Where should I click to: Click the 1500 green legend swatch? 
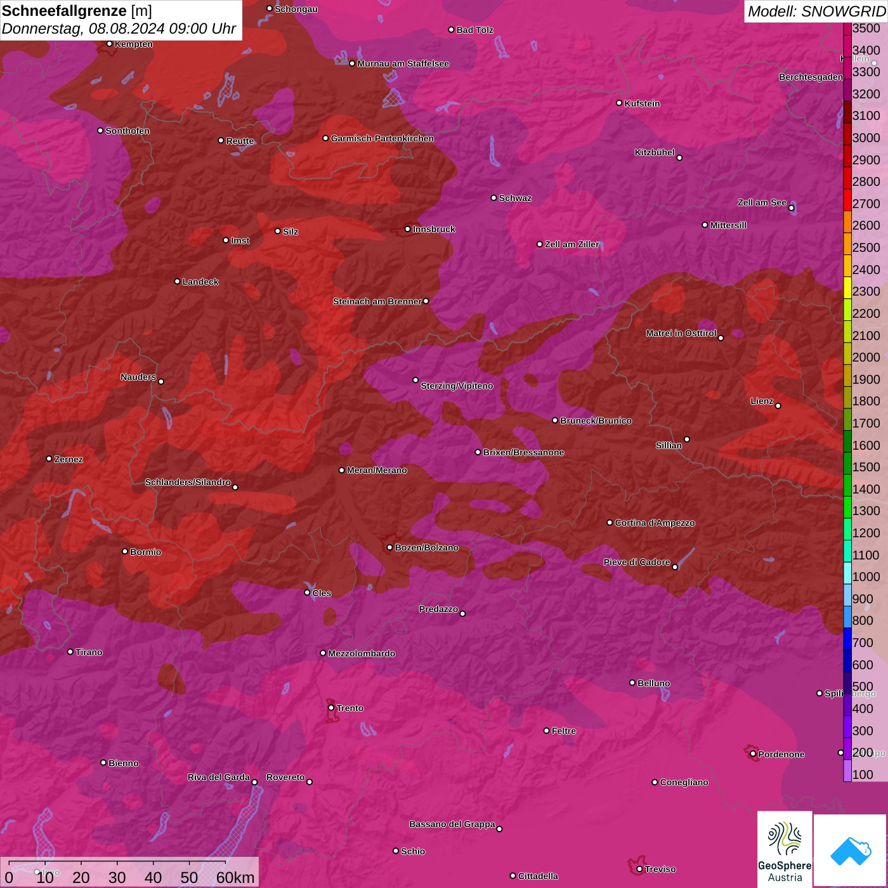point(847,463)
